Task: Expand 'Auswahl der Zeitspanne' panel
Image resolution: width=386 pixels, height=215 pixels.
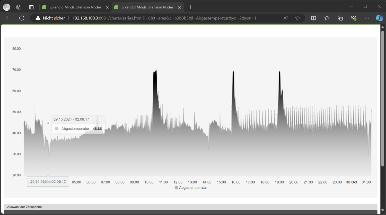Action: (24, 207)
